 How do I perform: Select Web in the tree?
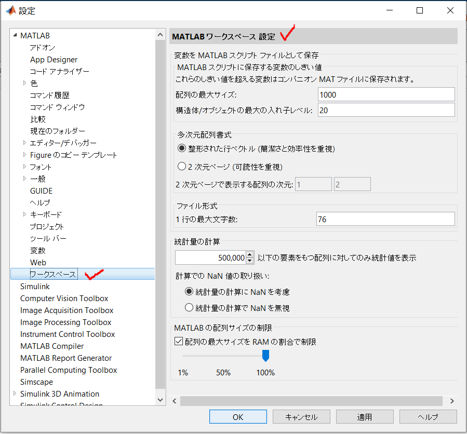[38, 263]
